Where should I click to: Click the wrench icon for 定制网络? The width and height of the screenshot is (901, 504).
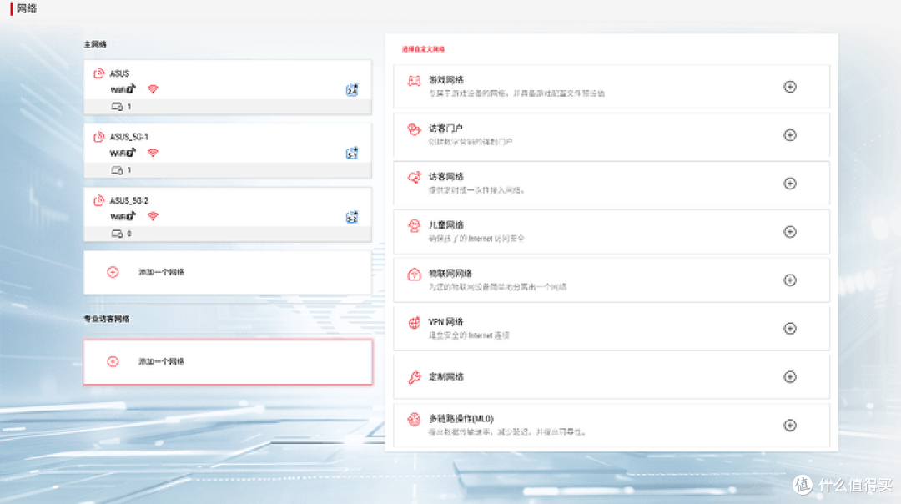[415, 377]
